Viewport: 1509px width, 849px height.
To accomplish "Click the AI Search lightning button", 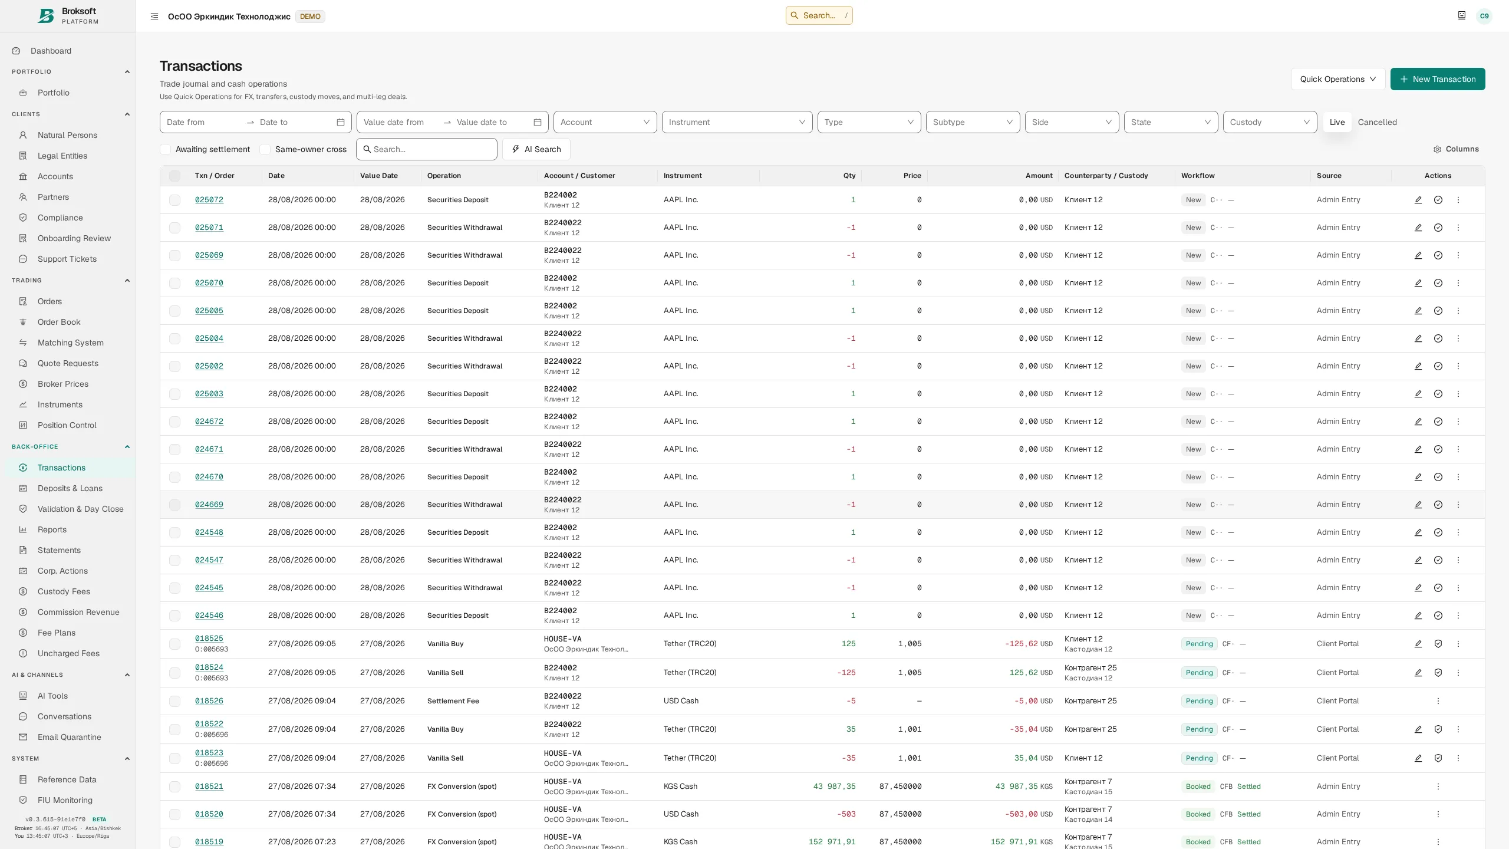I will click(536, 149).
